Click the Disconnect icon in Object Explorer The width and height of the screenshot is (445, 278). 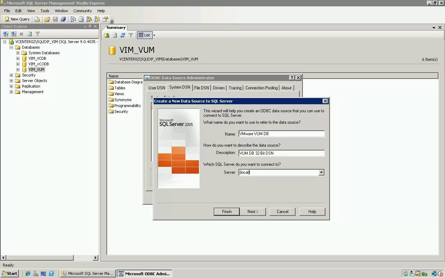14,34
